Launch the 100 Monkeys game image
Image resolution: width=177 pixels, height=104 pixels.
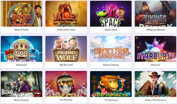coord(111,84)
